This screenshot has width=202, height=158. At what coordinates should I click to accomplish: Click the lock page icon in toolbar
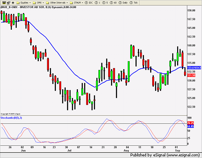coord(9,2)
